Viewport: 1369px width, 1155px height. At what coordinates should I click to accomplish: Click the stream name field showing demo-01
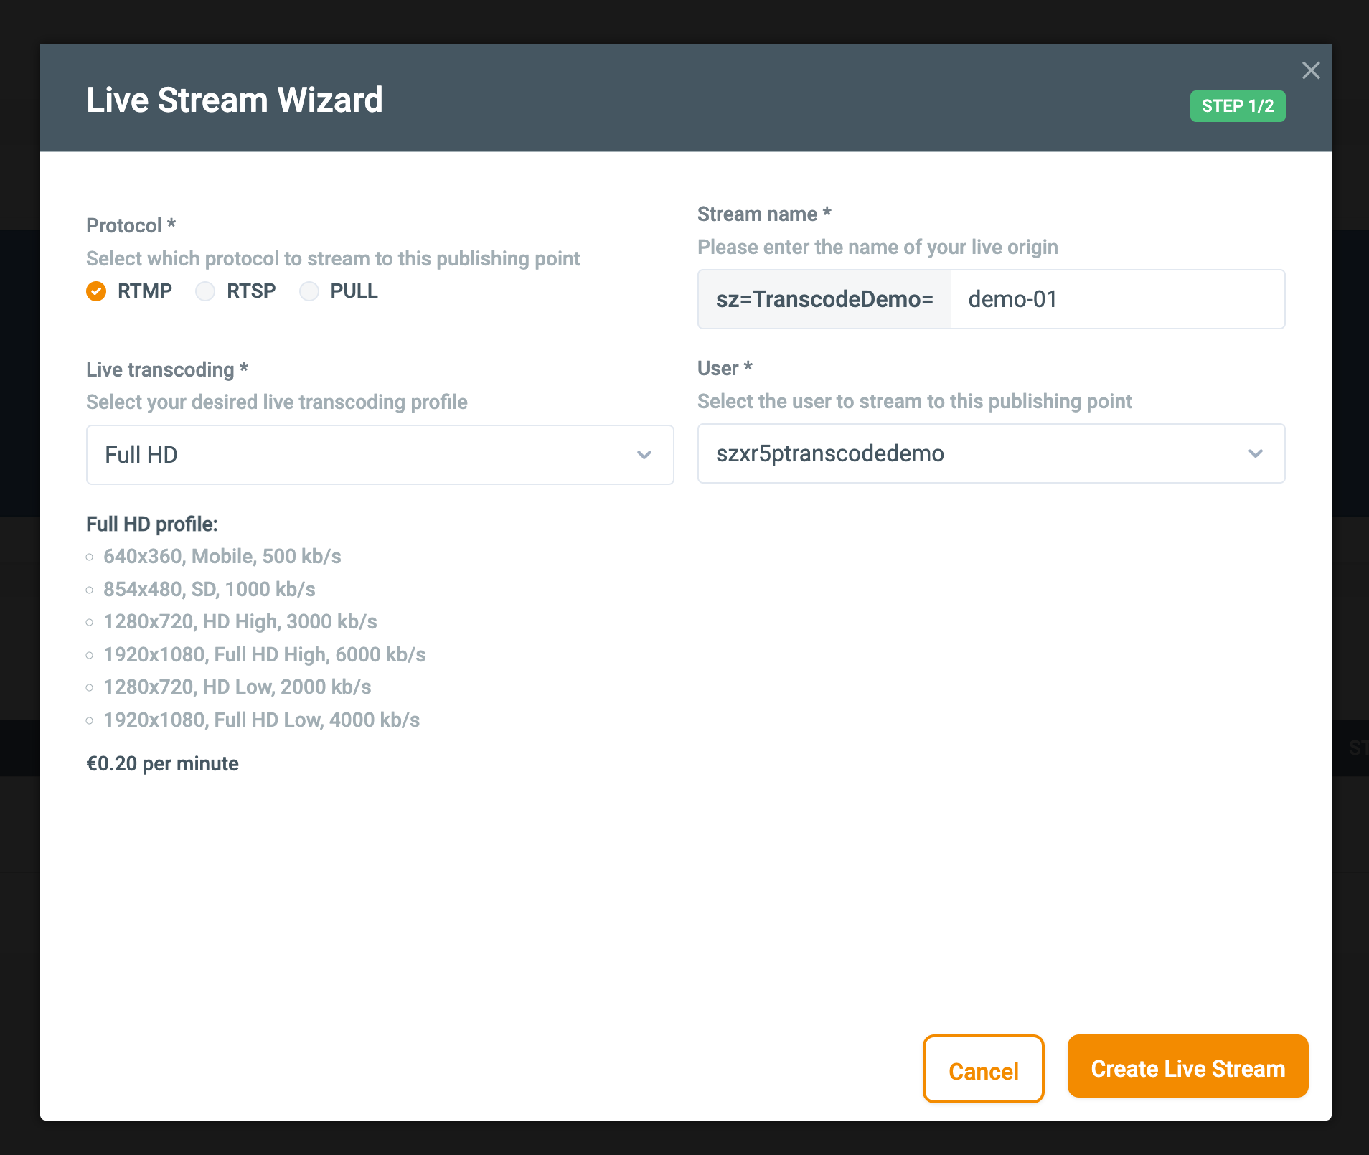[1118, 299]
